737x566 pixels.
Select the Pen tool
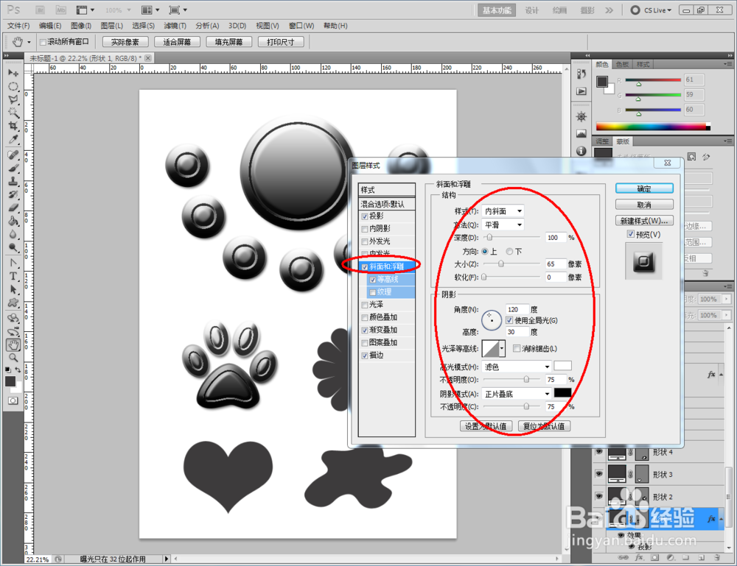[x=13, y=263]
